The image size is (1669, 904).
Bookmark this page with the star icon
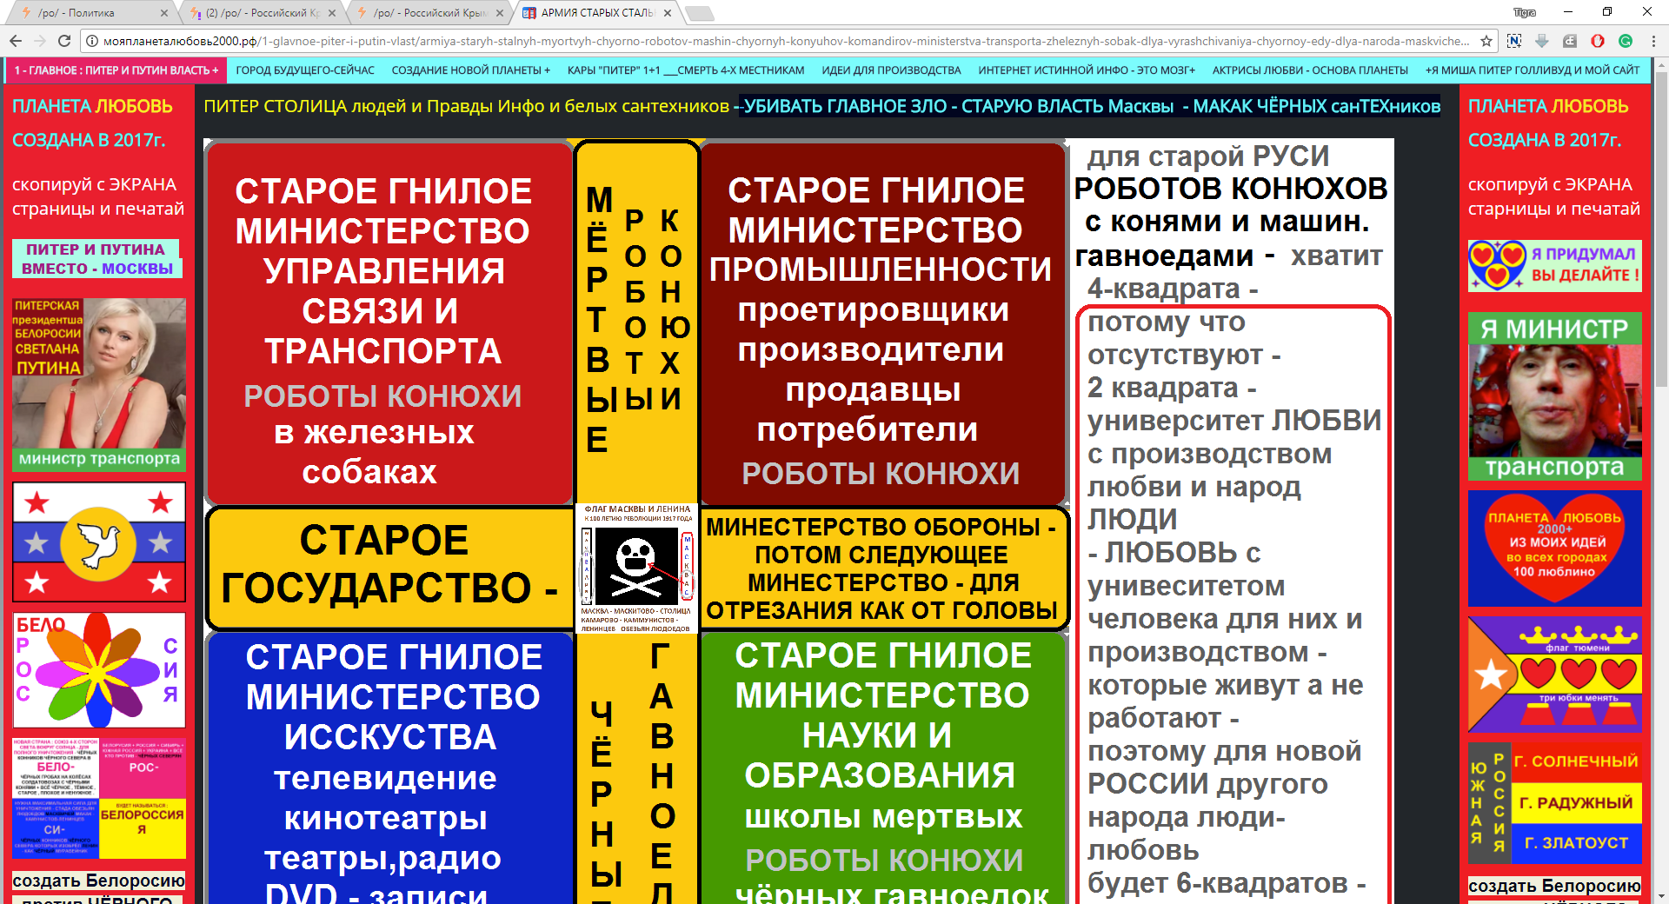1486,41
